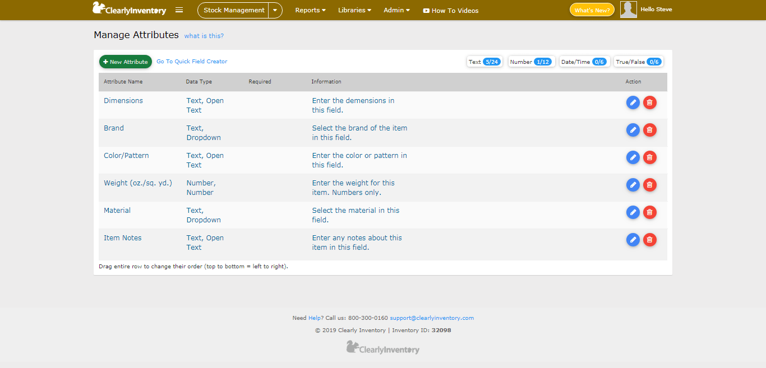Edit the Color/Pattern attribute

click(x=633, y=157)
